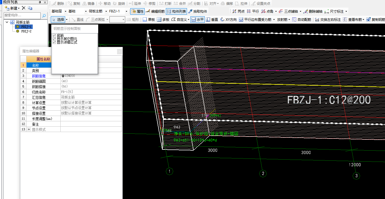The width and height of the screenshot is (385, 199).
Task: Select the 拉伸 (stretch) tool
Action: coord(241,4)
